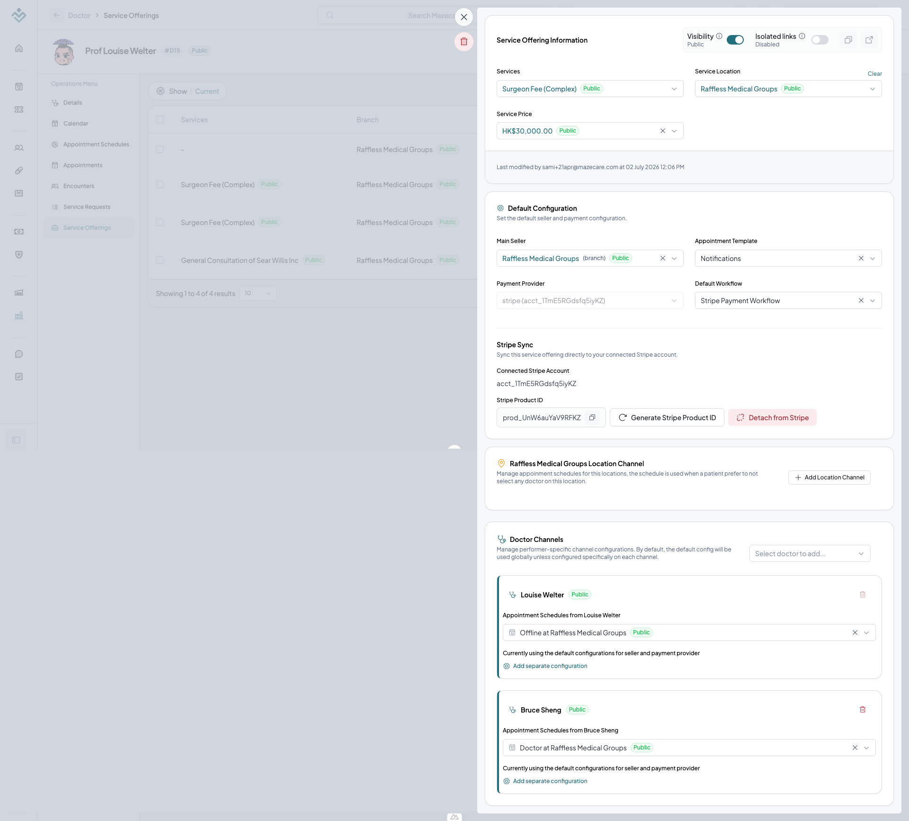Open shield icon in left sidebar

[x=19, y=254]
